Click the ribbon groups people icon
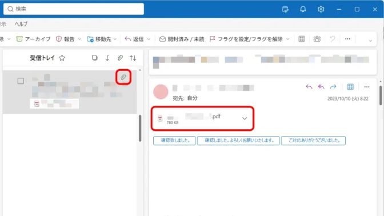 [x=317, y=39]
